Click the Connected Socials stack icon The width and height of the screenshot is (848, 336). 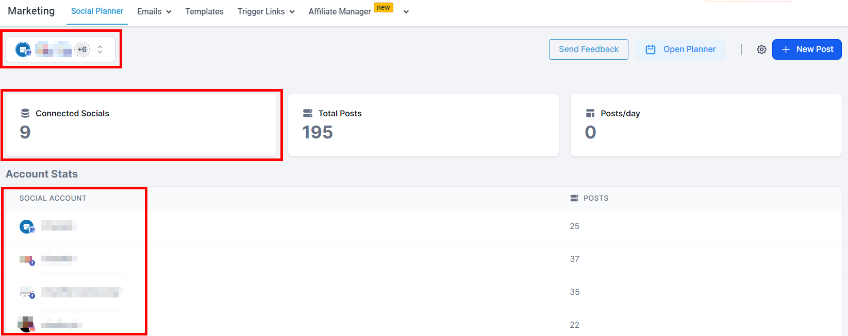coord(25,113)
